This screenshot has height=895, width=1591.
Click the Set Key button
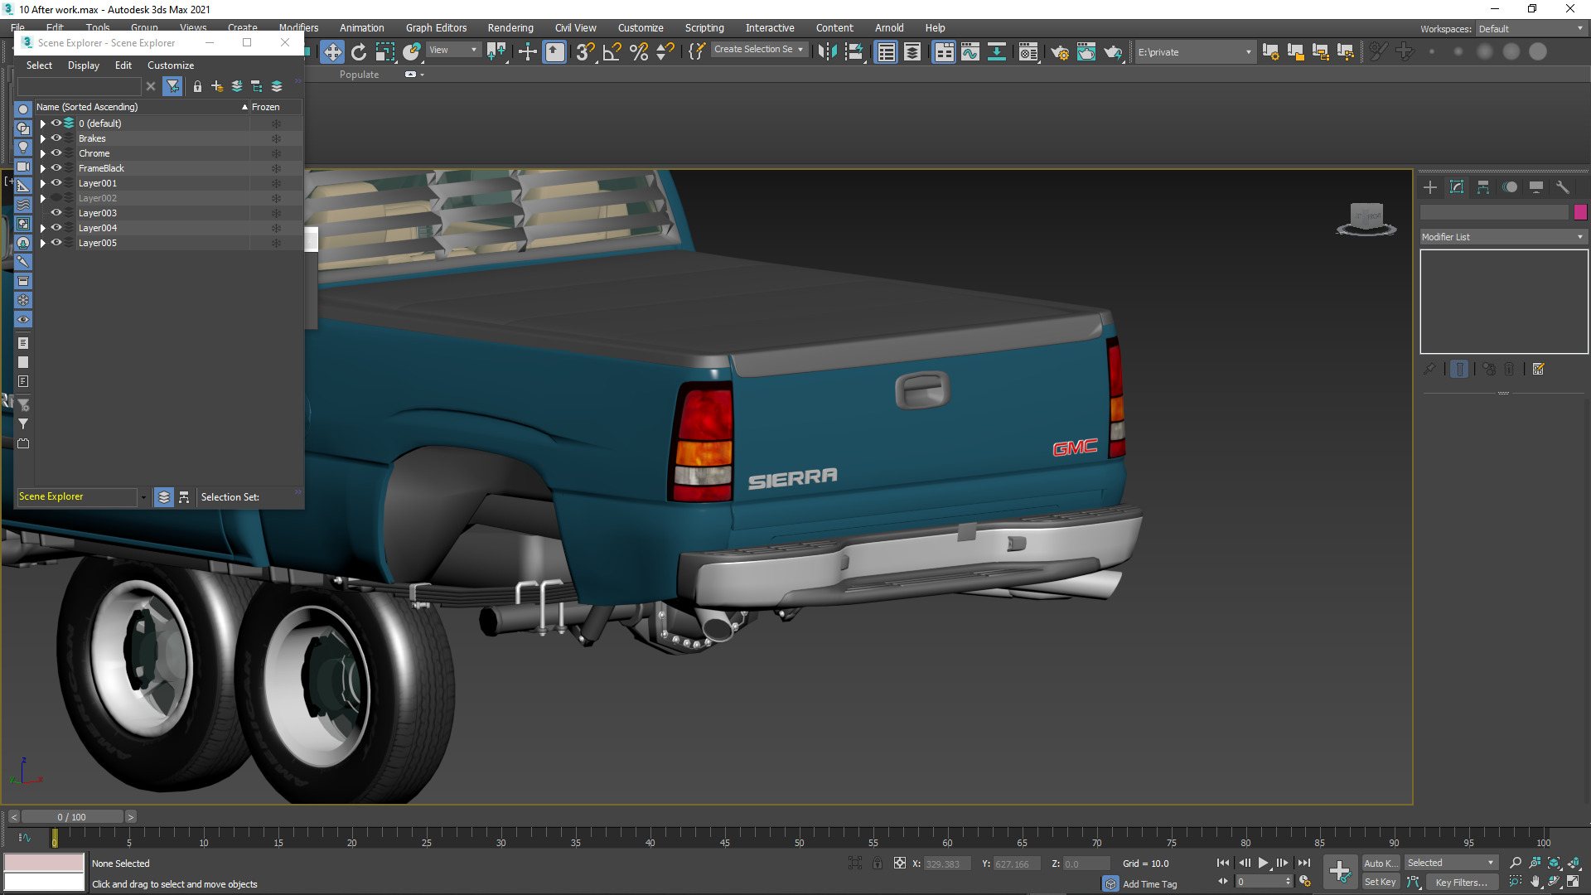click(x=1380, y=883)
